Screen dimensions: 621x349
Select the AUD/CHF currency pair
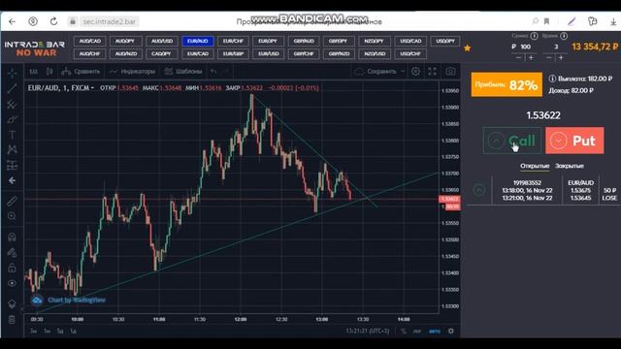pyautogui.click(x=90, y=54)
